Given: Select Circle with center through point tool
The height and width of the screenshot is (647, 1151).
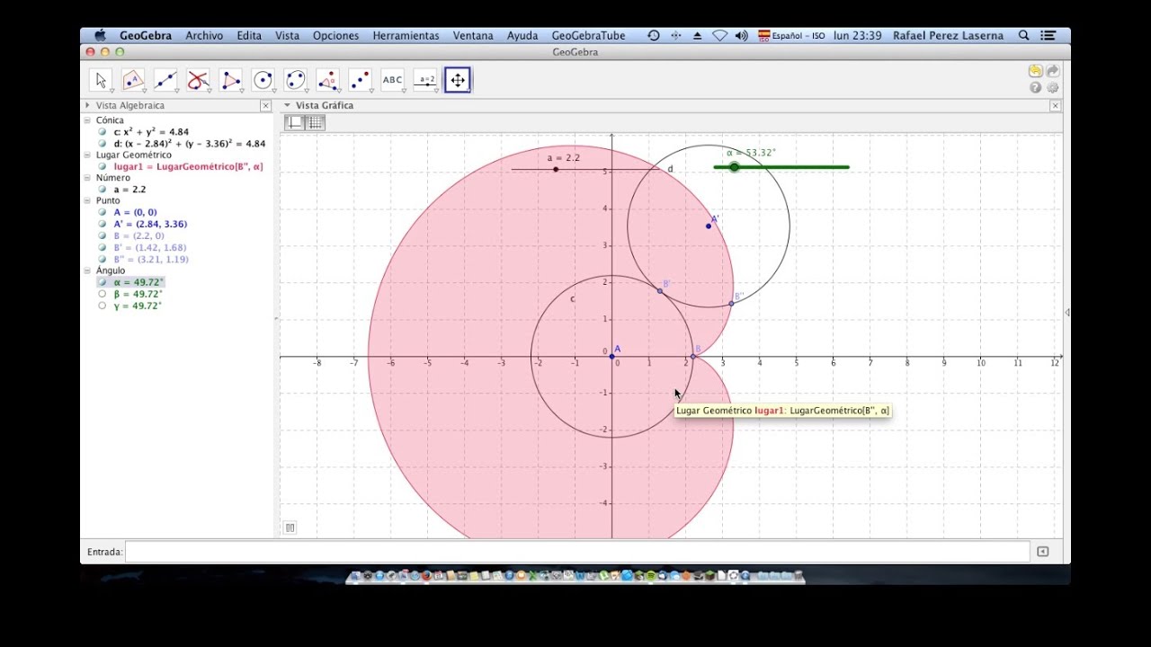Looking at the screenshot, I should 263,80.
